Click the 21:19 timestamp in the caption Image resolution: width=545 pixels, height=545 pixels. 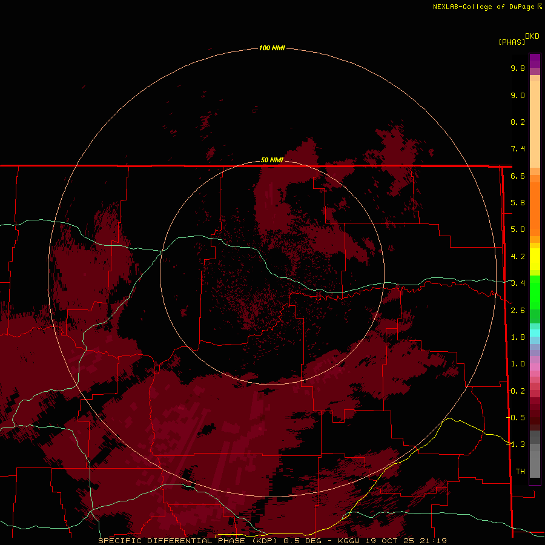tap(434, 541)
